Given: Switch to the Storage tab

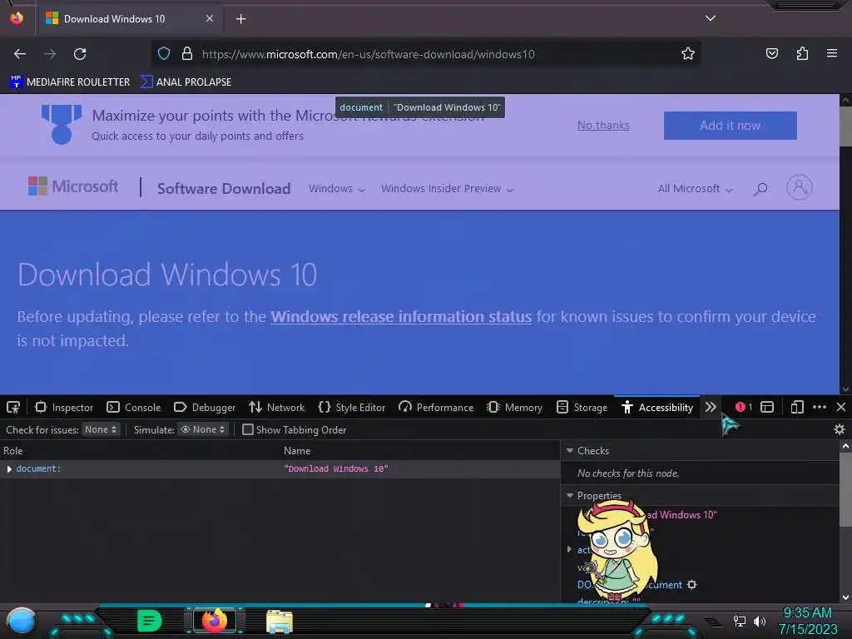Looking at the screenshot, I should click(582, 407).
